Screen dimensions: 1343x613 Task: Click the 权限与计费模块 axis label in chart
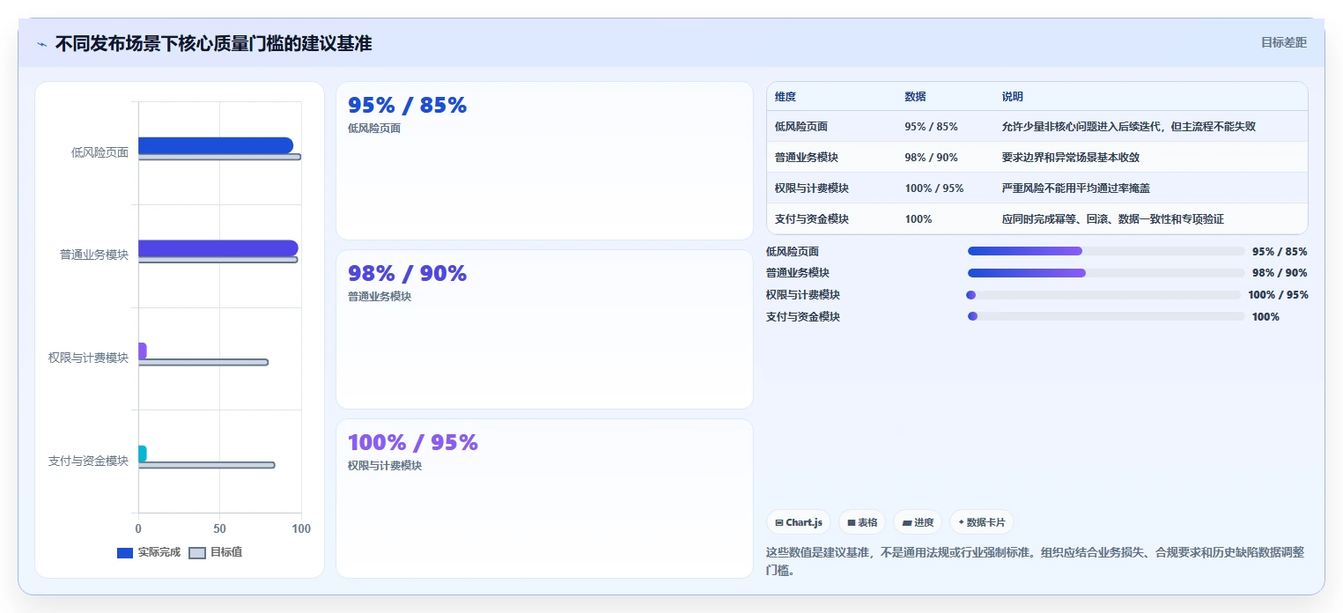click(x=88, y=358)
